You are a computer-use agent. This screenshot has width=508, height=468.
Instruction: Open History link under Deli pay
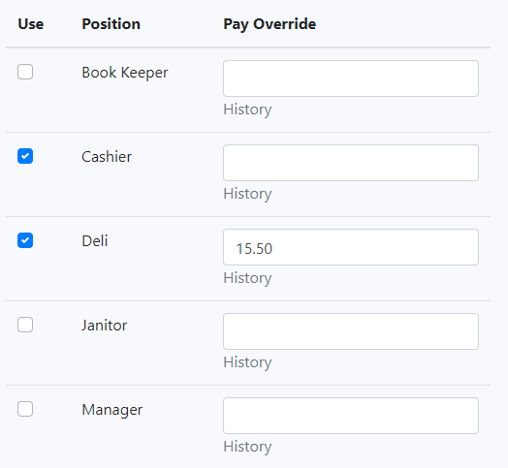click(247, 278)
